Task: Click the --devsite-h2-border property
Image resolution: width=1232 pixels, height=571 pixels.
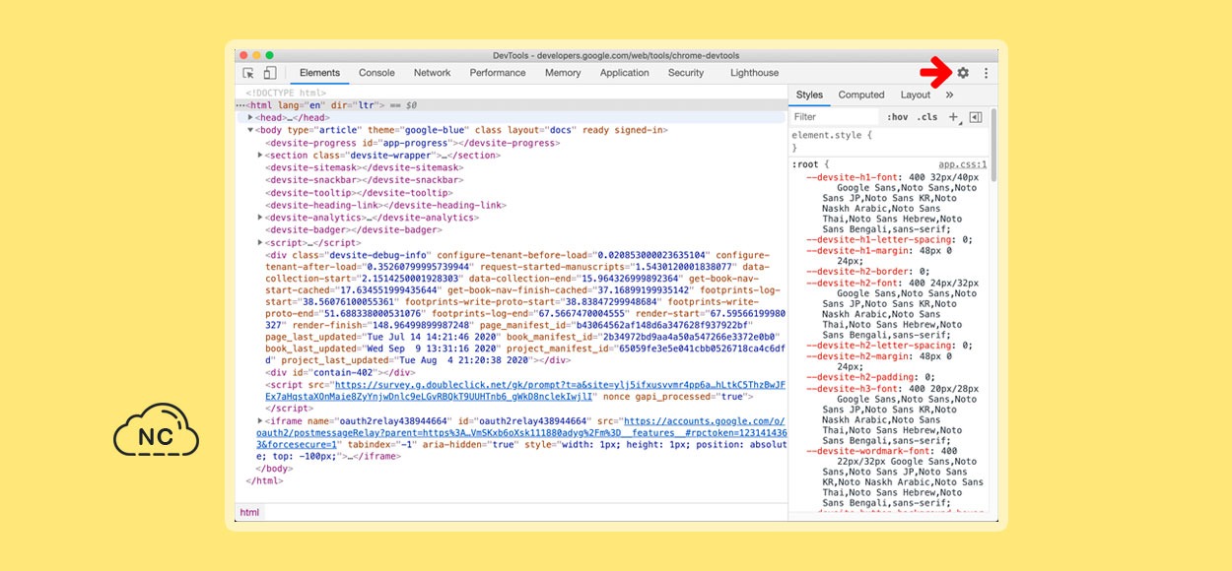Action: tap(860, 271)
